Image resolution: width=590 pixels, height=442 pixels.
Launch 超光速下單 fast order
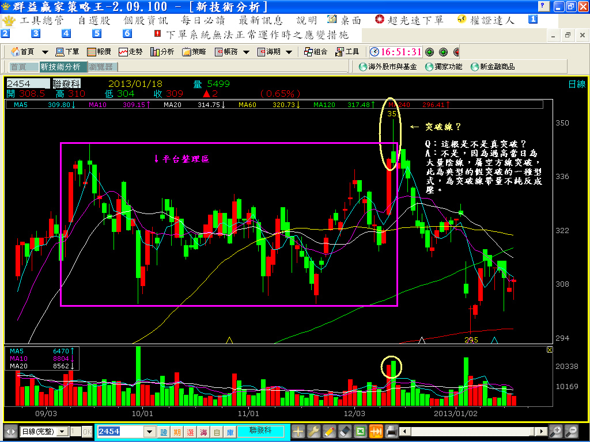410,20
